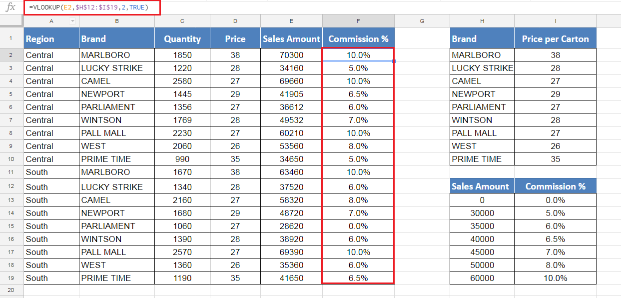Select the sales amount cell 41905
This screenshot has height=298, width=621.
291,94
